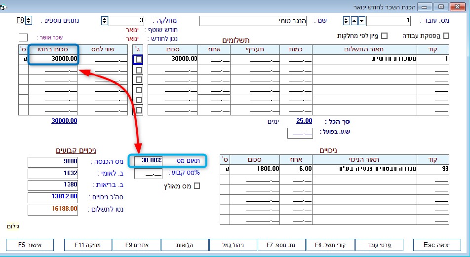Click the ב. בריאות field 1380
Screen dimensions: 470x257
tap(53, 185)
